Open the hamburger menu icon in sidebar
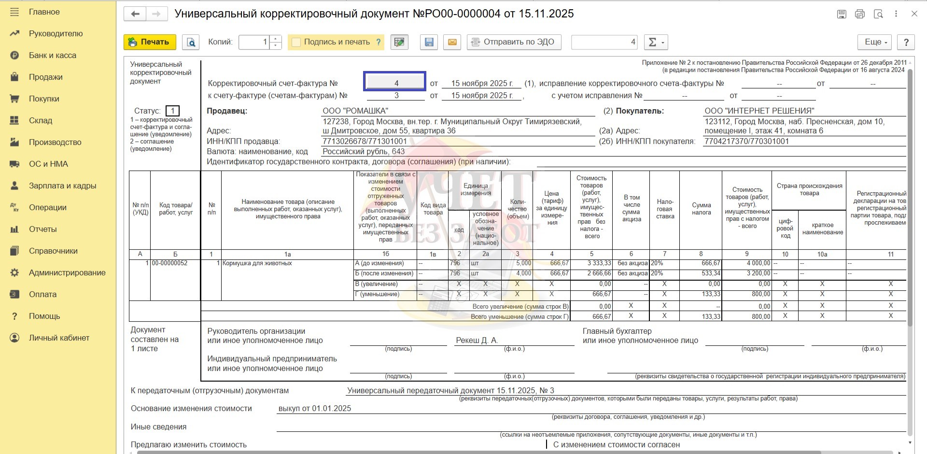 coord(14,12)
